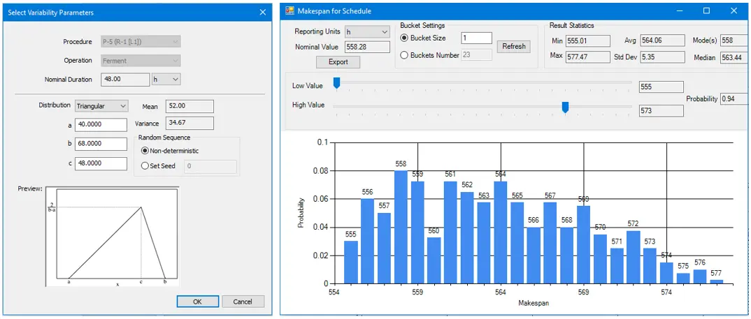Click the Min statistic field 555.01
Screen dimensions: 751x319
[x=587, y=40]
